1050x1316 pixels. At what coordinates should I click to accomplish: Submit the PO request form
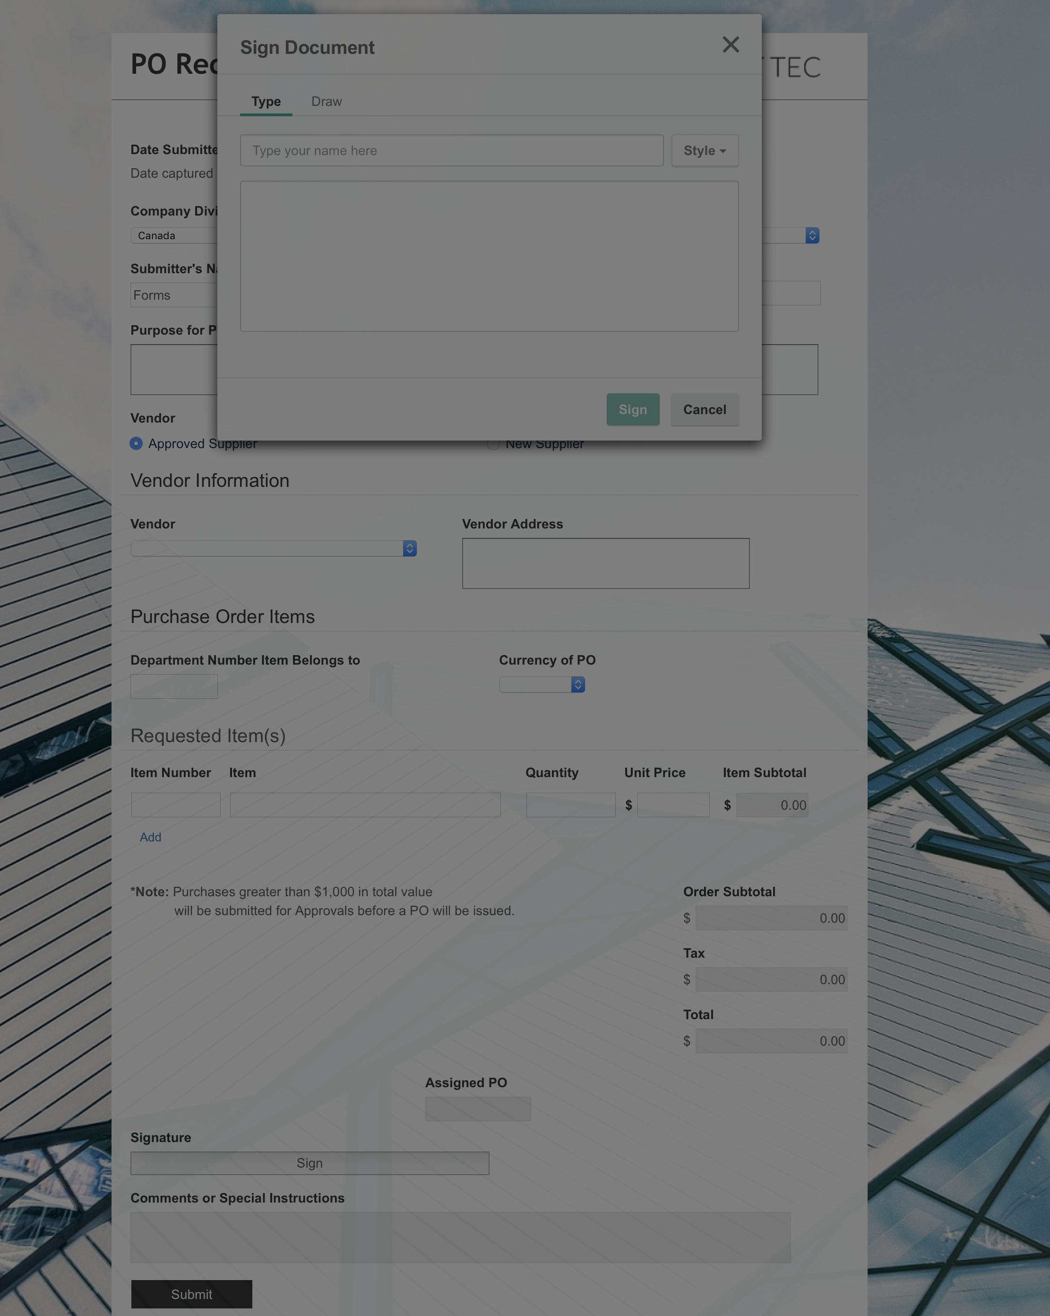tap(191, 1294)
